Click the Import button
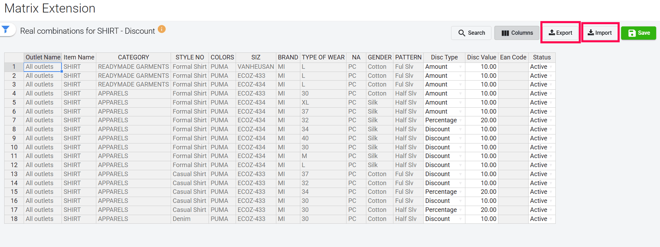The image size is (660, 247). coord(600,33)
